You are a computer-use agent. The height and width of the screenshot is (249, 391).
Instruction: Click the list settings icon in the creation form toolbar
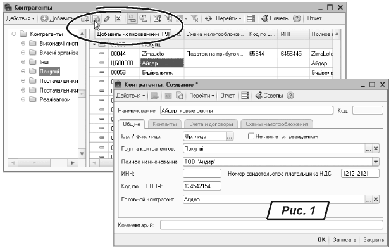click(245, 96)
